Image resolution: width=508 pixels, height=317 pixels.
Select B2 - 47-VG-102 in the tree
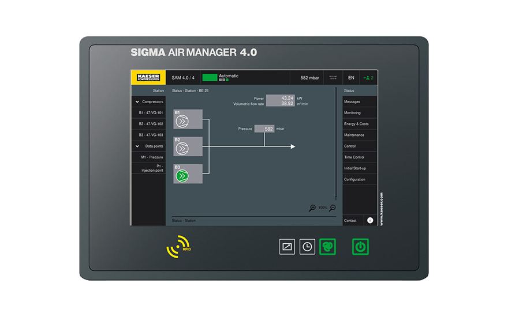[x=149, y=123]
